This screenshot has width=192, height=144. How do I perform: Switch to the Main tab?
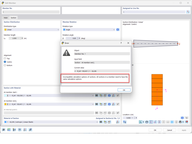[6, 18]
